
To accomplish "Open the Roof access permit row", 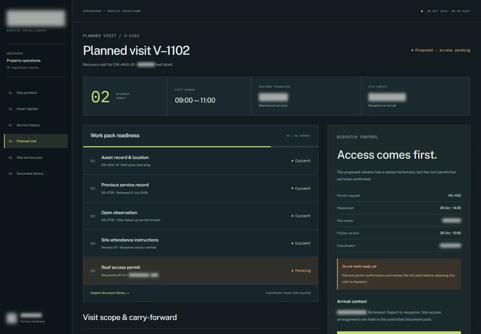I will click(x=200, y=271).
